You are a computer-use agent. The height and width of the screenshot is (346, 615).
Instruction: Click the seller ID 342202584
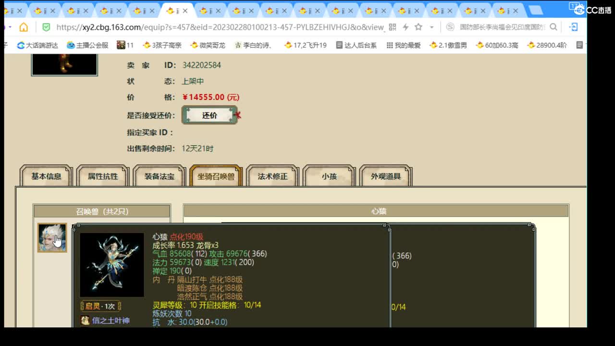202,65
